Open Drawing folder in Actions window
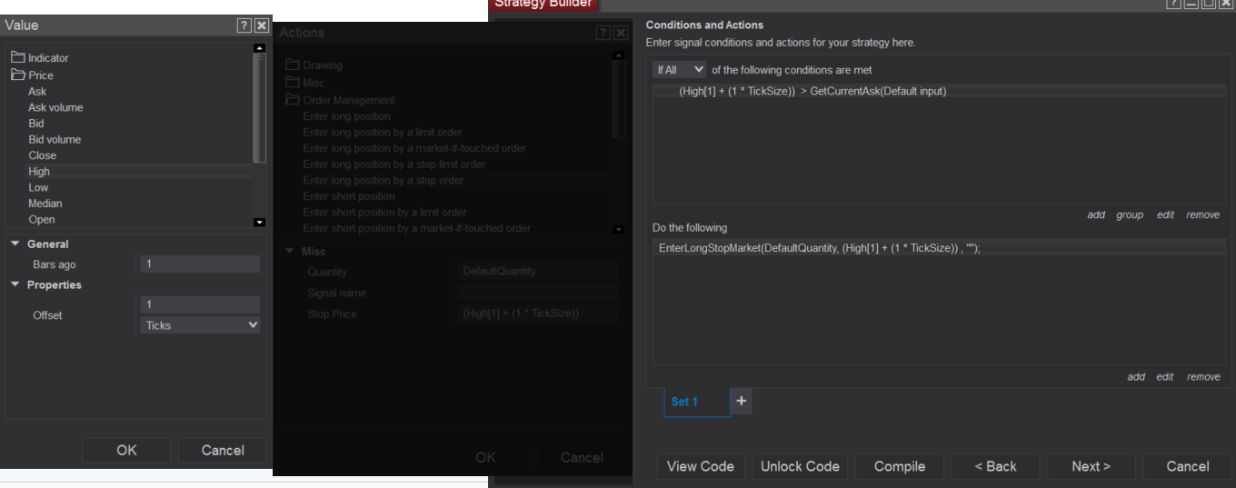 tap(314, 65)
